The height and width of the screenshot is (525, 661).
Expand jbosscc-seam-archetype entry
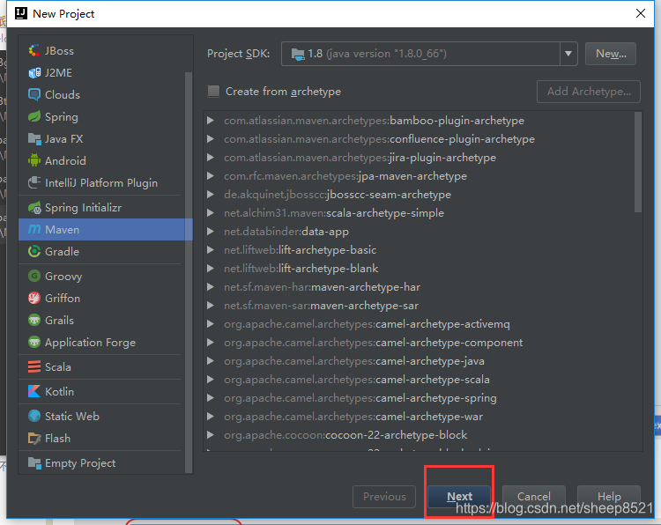point(211,195)
